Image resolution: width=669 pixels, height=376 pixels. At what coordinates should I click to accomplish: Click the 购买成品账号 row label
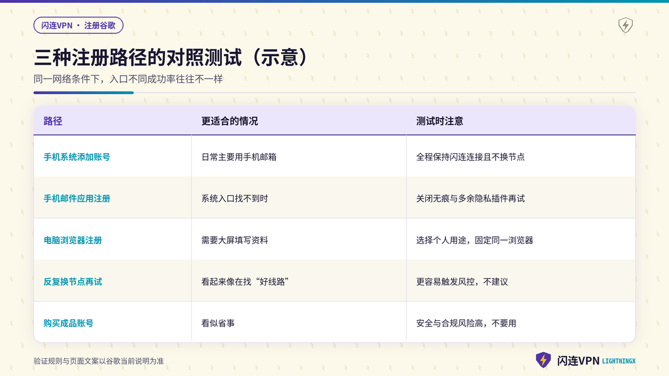69,323
